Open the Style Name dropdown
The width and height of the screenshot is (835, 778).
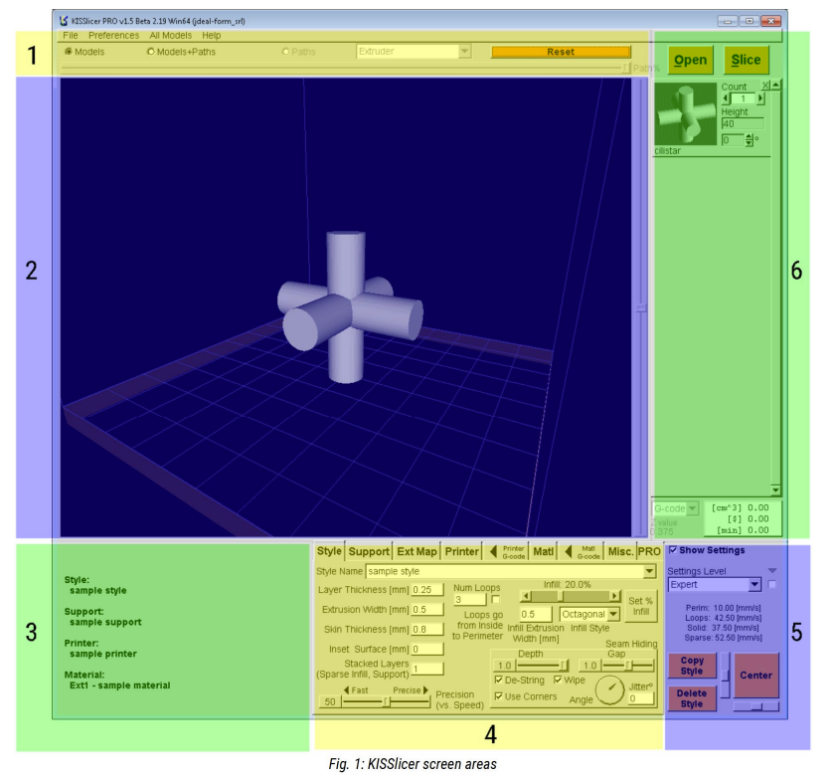[649, 572]
